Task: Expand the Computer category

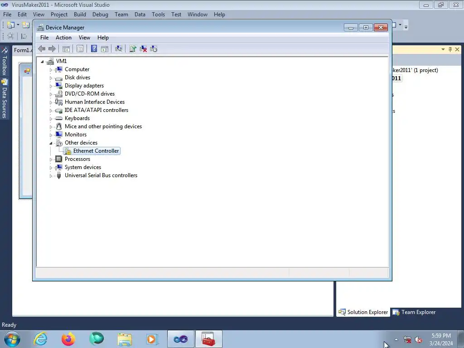Action: click(51, 70)
